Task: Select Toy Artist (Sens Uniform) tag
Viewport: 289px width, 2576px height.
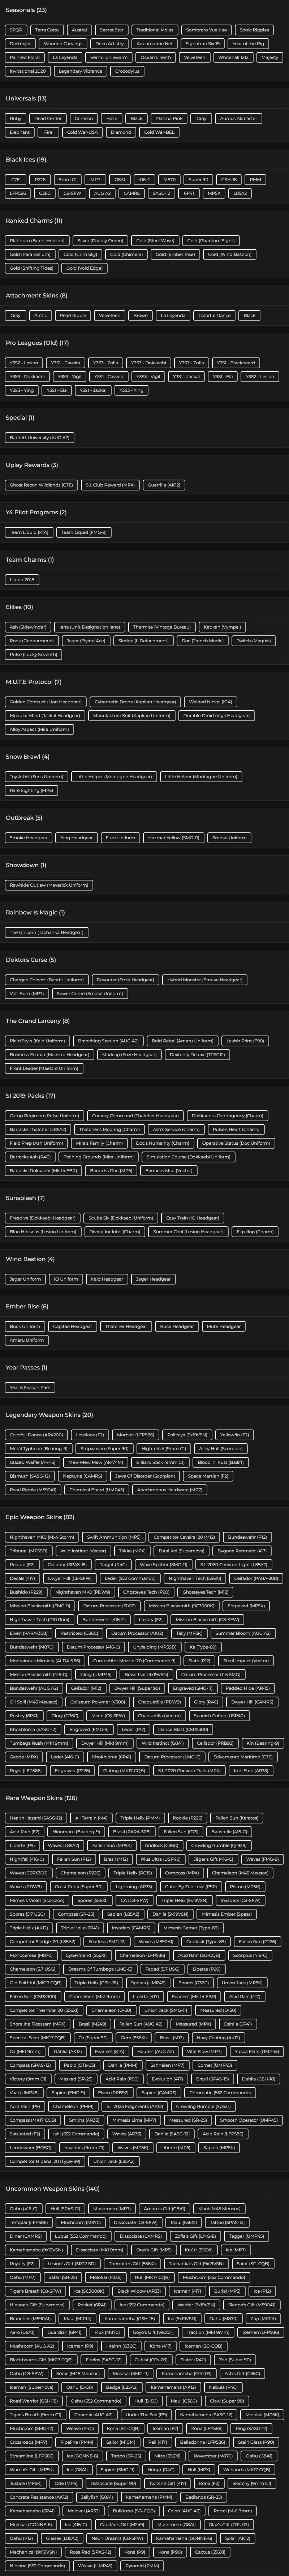Action: click(36, 776)
